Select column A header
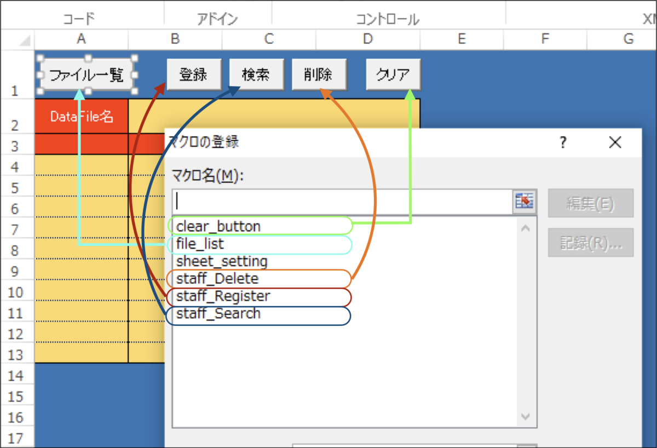The image size is (657, 448). pyautogui.click(x=81, y=39)
